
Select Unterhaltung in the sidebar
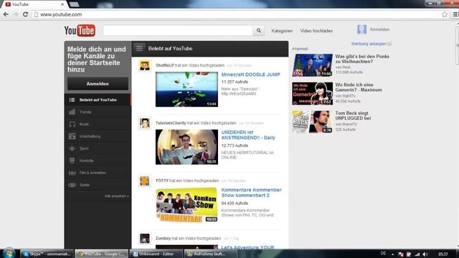(x=98, y=136)
